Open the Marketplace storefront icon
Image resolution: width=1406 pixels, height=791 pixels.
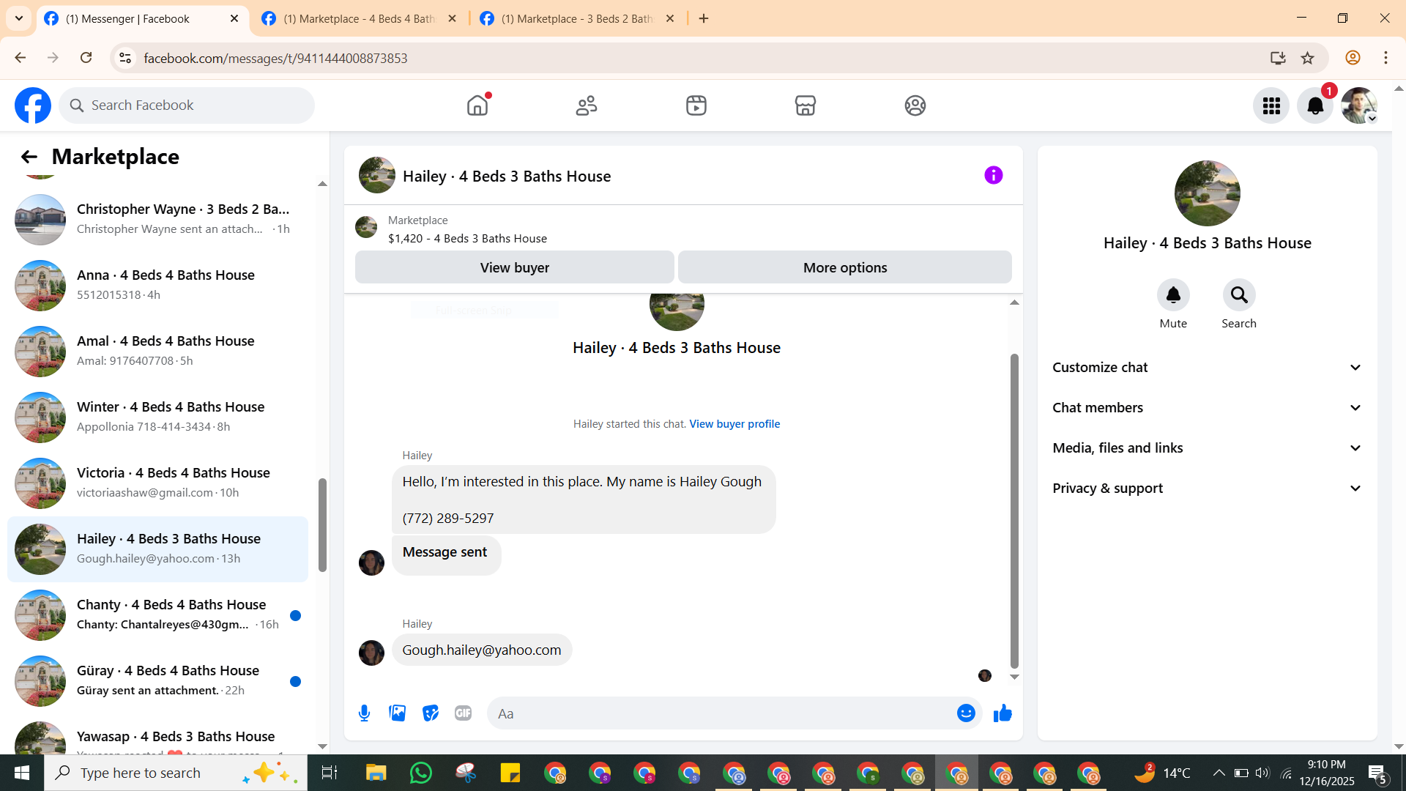tap(806, 105)
